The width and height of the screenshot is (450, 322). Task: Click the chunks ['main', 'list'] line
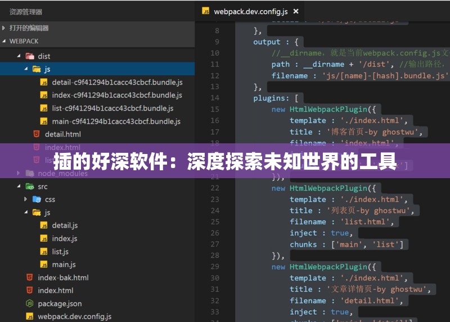[346, 244]
